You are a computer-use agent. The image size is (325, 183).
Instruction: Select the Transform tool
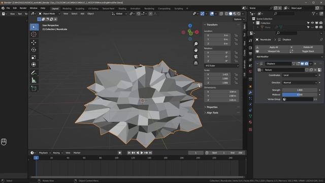point(34,65)
